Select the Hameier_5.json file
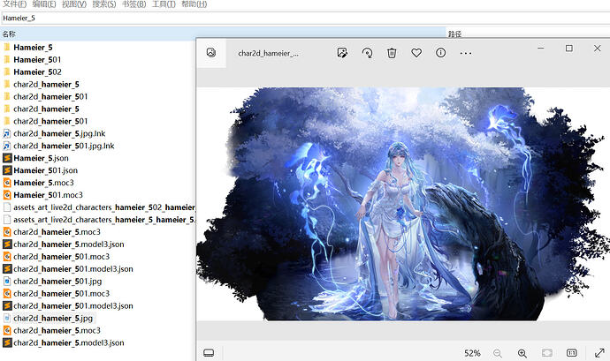Image resolution: width=610 pixels, height=361 pixels. 41,158
